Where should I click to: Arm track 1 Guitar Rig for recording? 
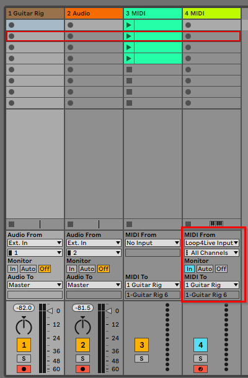tap(24, 369)
